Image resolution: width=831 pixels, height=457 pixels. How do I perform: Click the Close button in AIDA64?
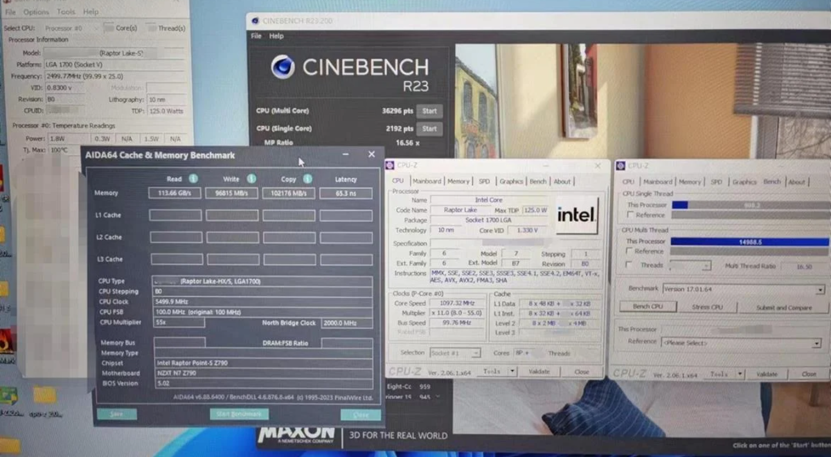(x=361, y=415)
